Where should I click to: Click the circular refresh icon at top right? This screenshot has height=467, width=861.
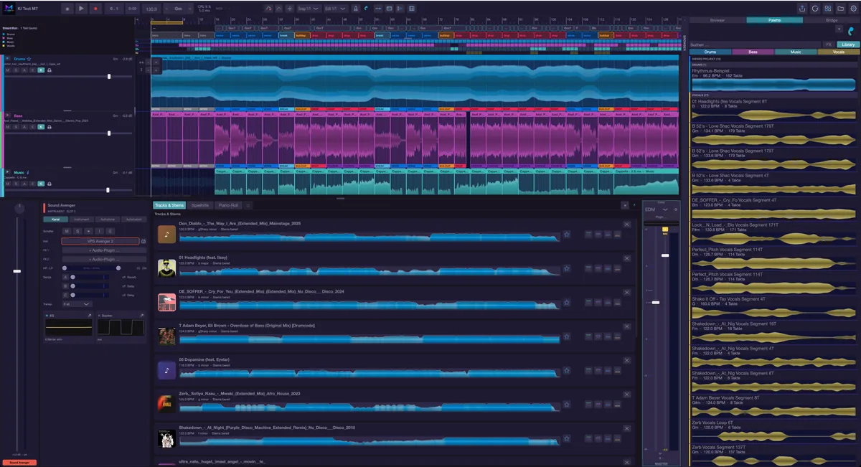[815, 9]
